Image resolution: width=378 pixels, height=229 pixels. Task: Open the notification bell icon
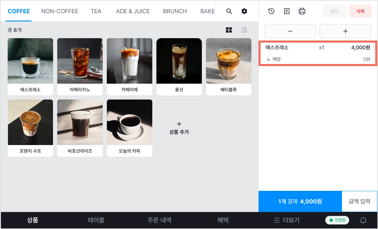click(x=364, y=220)
